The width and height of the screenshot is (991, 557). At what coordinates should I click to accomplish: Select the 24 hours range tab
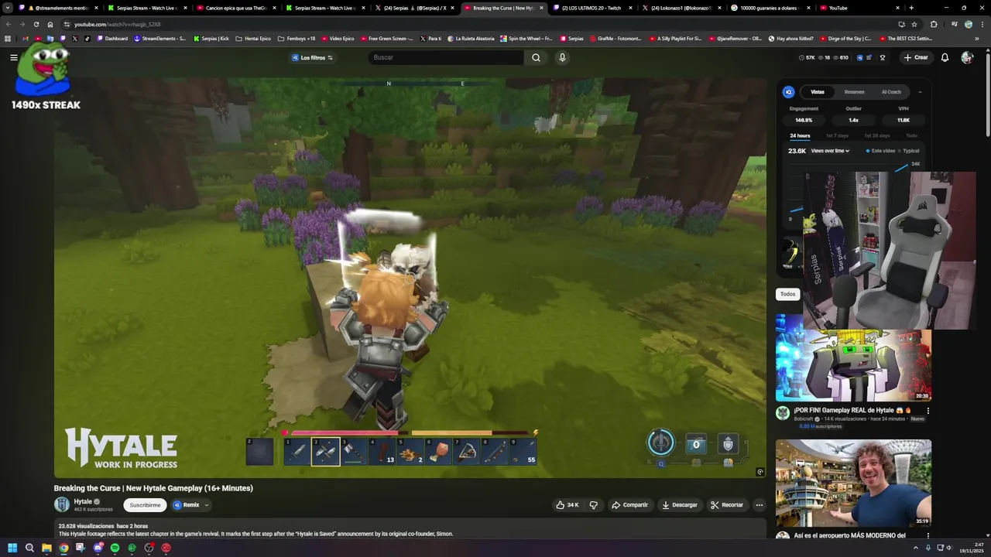click(800, 135)
